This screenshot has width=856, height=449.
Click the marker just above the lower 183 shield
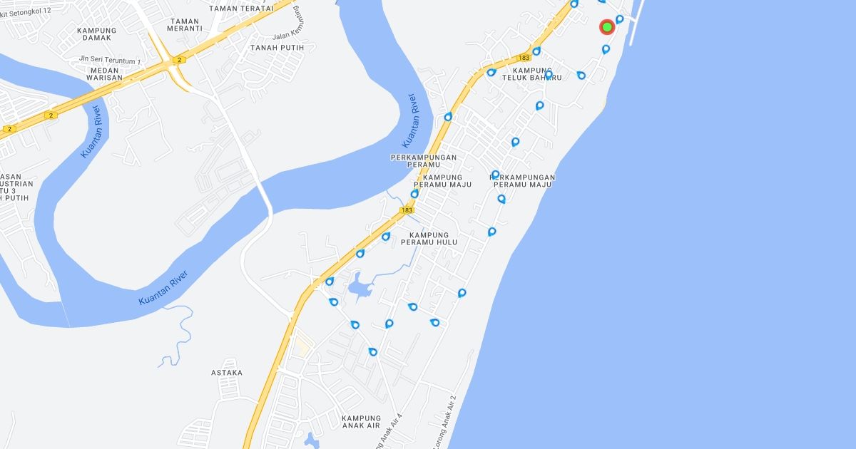click(x=414, y=194)
